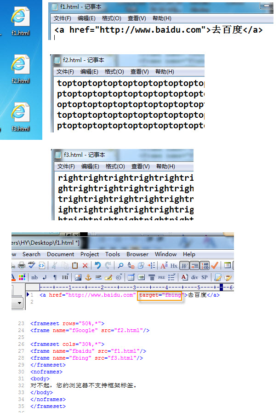
Task: Open the Document menu
Action: tap(61, 254)
